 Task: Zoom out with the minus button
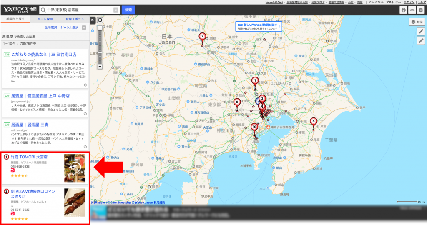coord(100,66)
